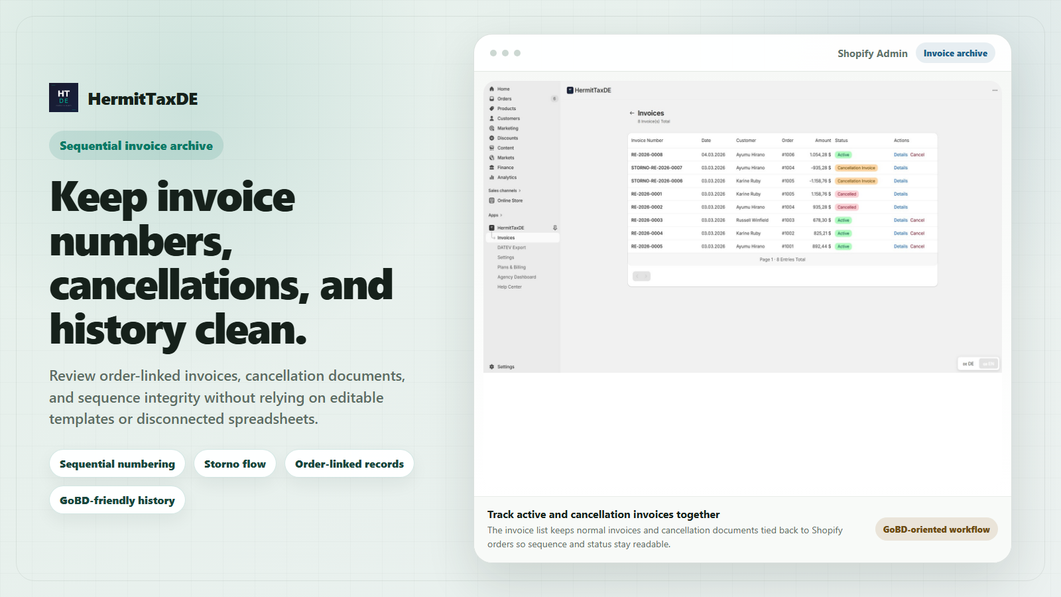Click the Status column header
The image size is (1061, 597).
coord(842,141)
